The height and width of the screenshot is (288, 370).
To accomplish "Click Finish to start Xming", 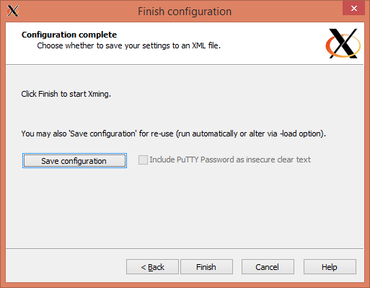I will [x=206, y=267].
